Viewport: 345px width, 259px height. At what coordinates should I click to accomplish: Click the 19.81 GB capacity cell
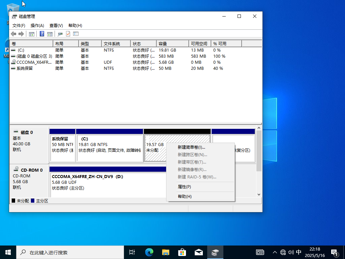pyautogui.click(x=167, y=50)
